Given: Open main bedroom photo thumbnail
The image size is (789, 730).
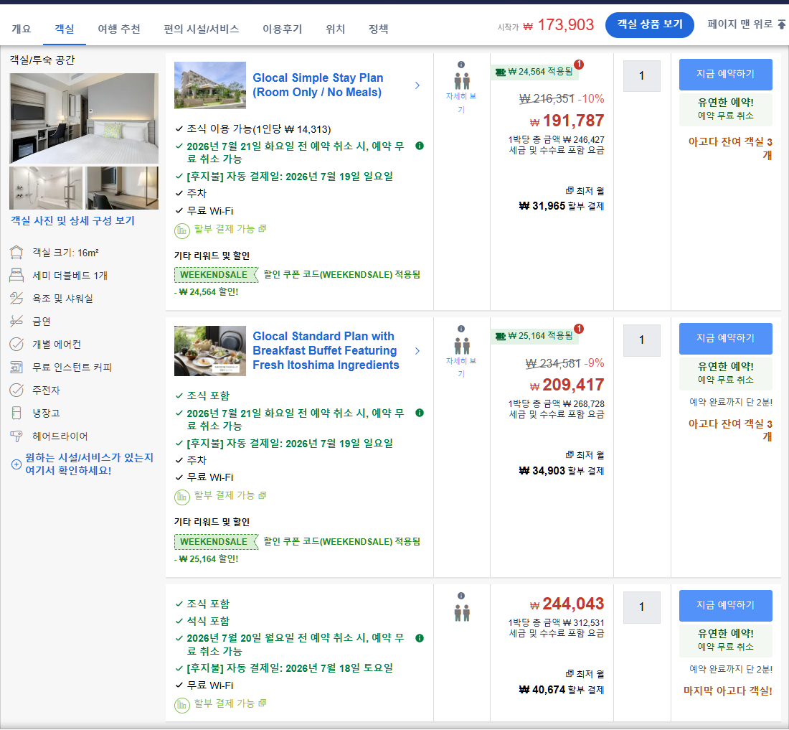Looking at the screenshot, I should (83, 118).
